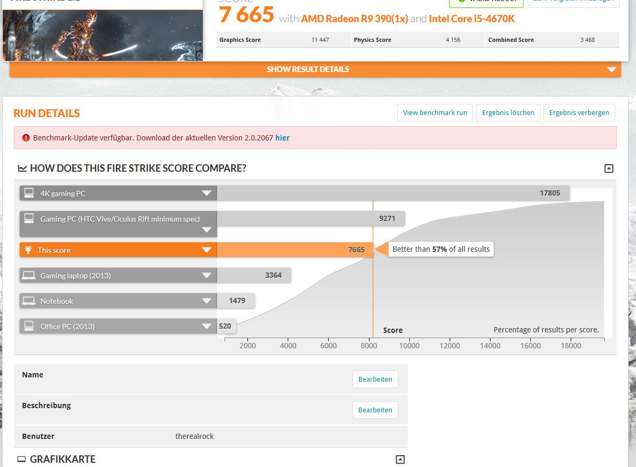Expand the Gaming laptop (2013) dropdown arrow

pyautogui.click(x=207, y=276)
